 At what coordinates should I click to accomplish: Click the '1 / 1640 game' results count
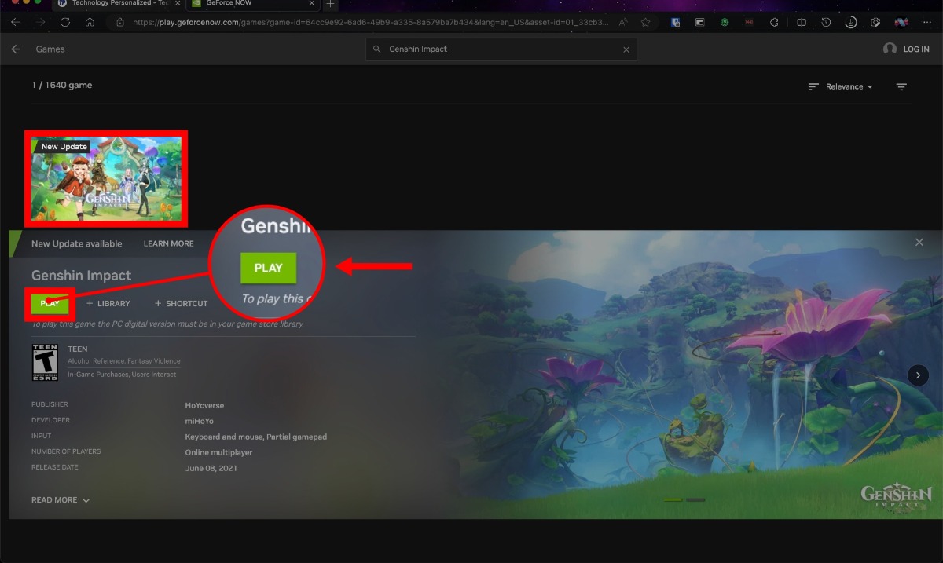click(x=62, y=86)
